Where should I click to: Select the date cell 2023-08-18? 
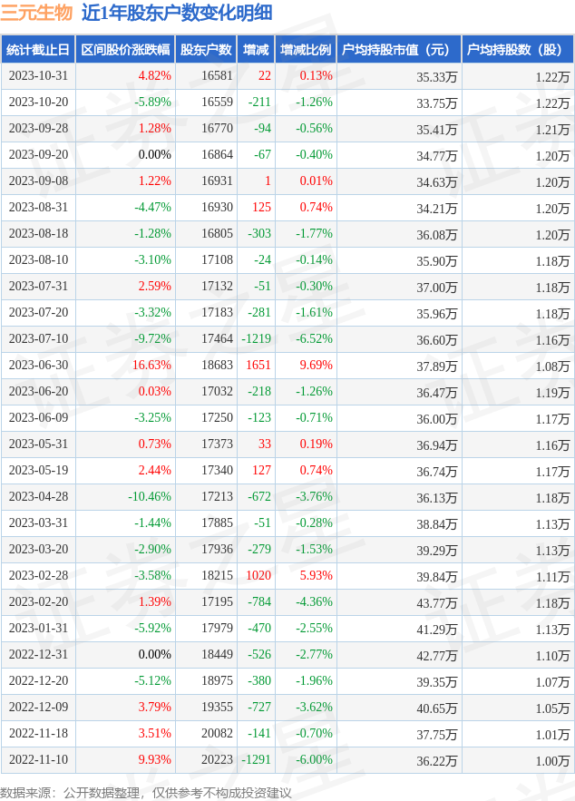click(38, 233)
